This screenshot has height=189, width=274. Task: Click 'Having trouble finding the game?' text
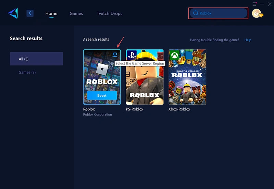click(214, 40)
